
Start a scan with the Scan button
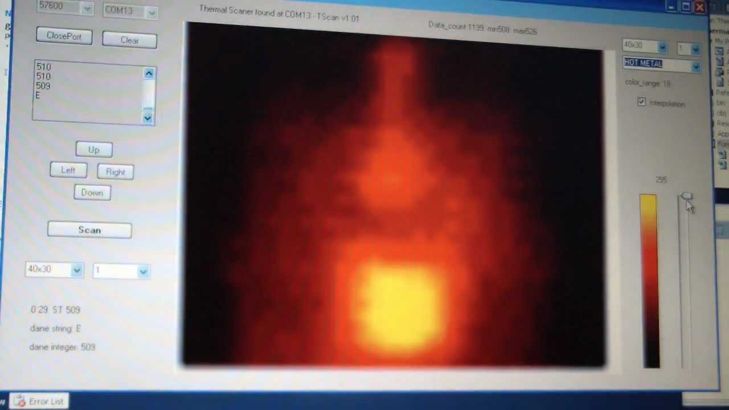click(89, 230)
